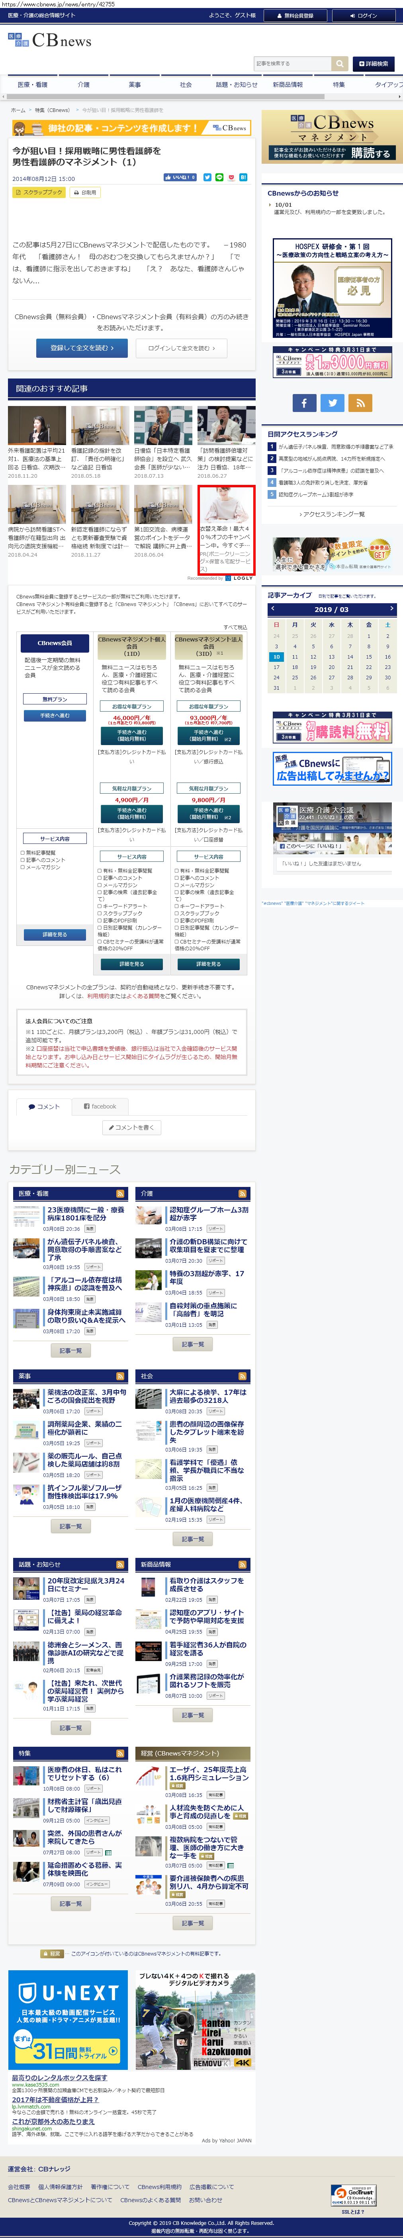Viewport: 403px width, 2238px height.
Task: Add article to スクラップブック
Action: (x=39, y=193)
